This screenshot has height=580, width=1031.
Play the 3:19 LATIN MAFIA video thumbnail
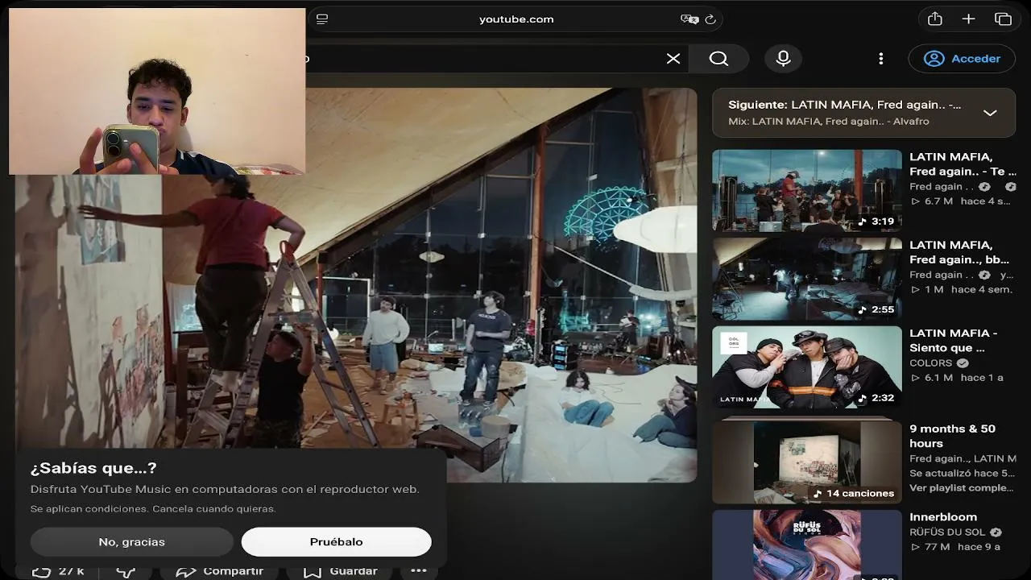(x=806, y=190)
